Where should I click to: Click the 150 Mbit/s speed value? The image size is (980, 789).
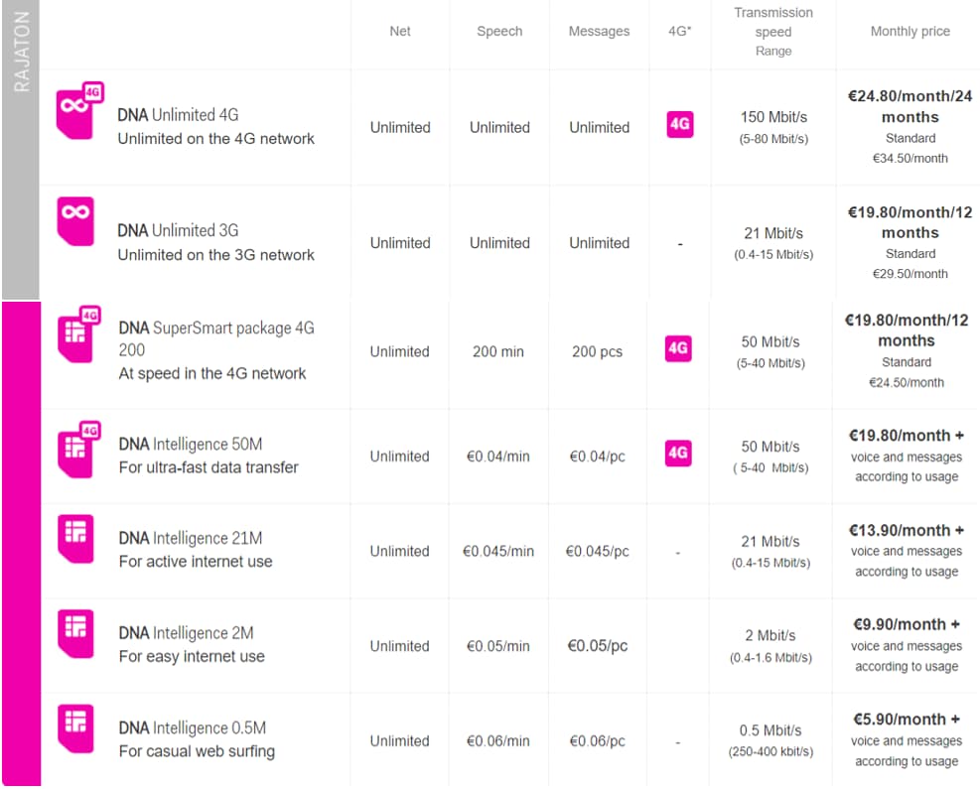[773, 117]
